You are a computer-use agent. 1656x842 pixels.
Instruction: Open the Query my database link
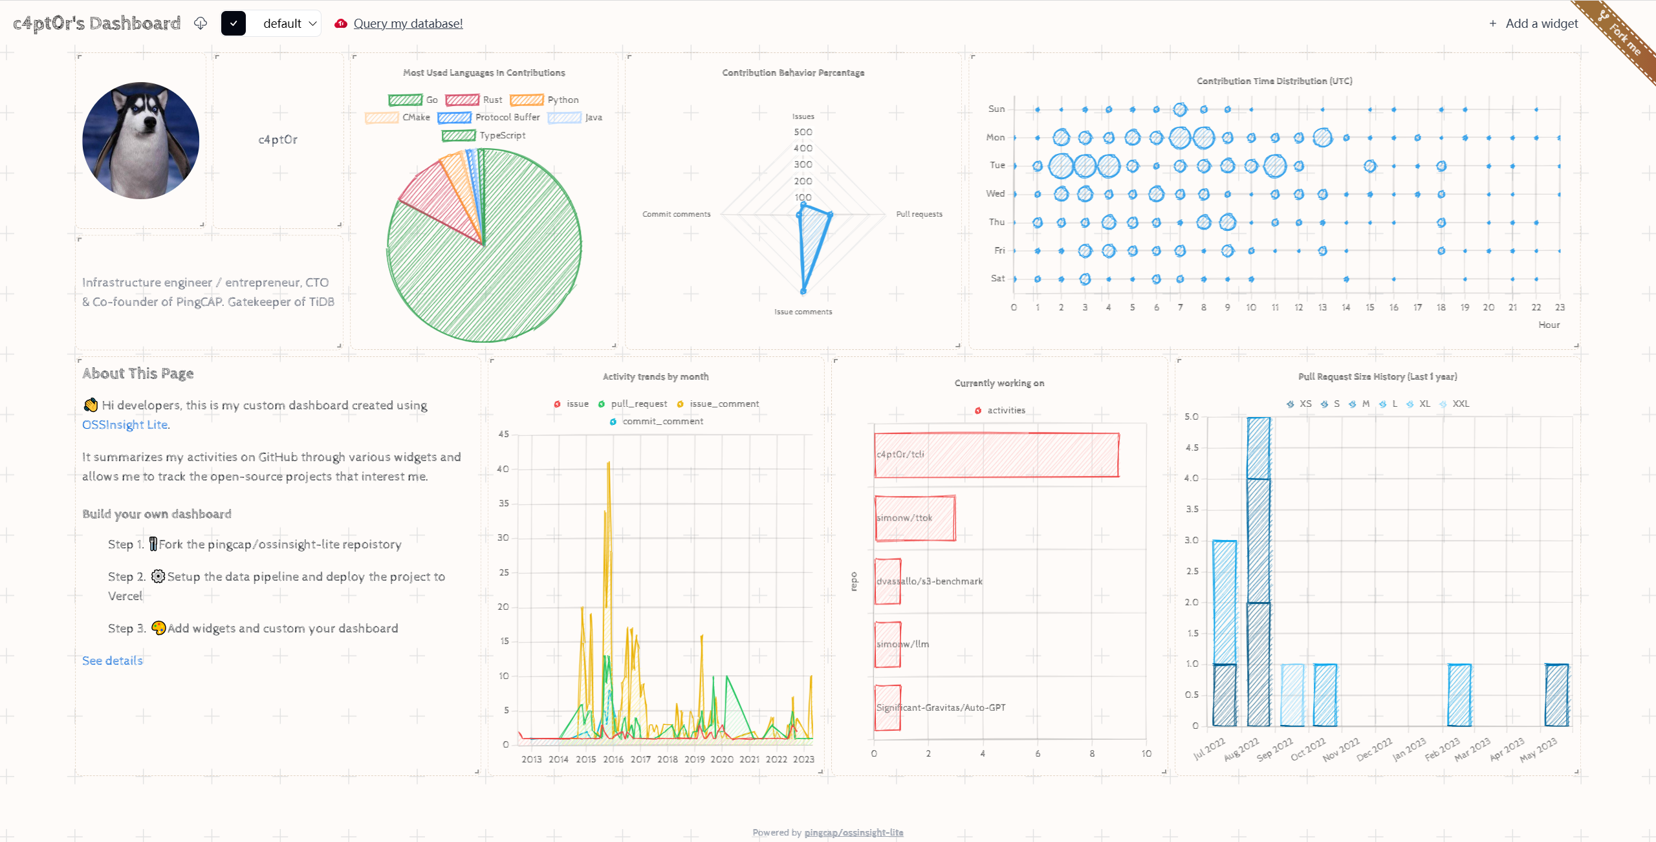pos(408,23)
